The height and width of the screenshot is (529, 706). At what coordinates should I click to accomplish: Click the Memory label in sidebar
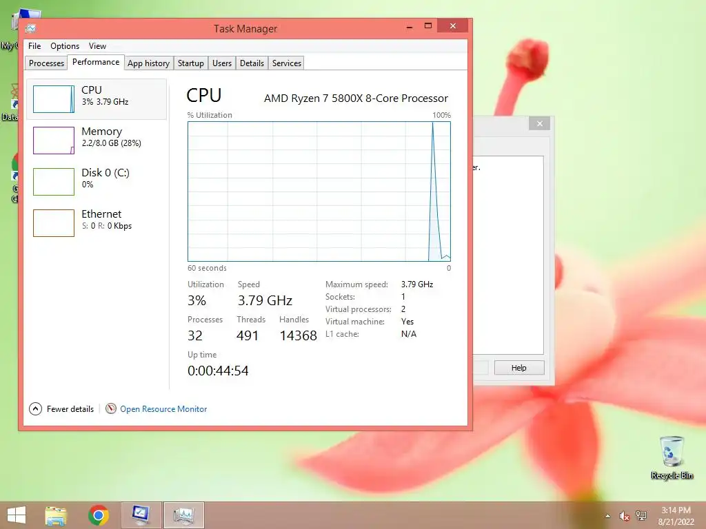click(x=102, y=132)
